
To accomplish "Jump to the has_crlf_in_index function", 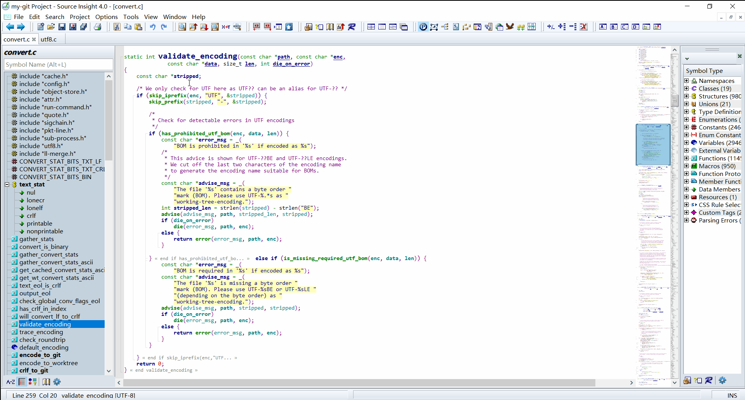I will [43, 309].
